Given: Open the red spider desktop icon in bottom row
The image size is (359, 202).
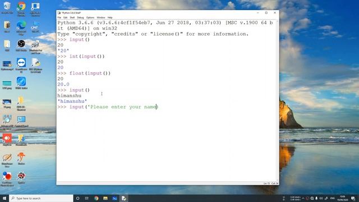Looking at the screenshot, I should click(x=21, y=178).
